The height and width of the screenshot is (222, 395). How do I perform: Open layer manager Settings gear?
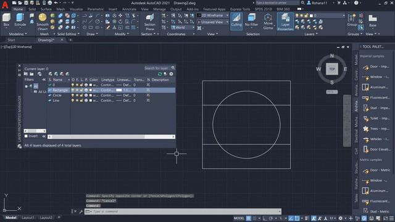point(172,74)
